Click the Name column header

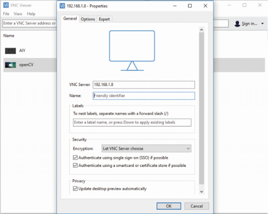point(9,36)
